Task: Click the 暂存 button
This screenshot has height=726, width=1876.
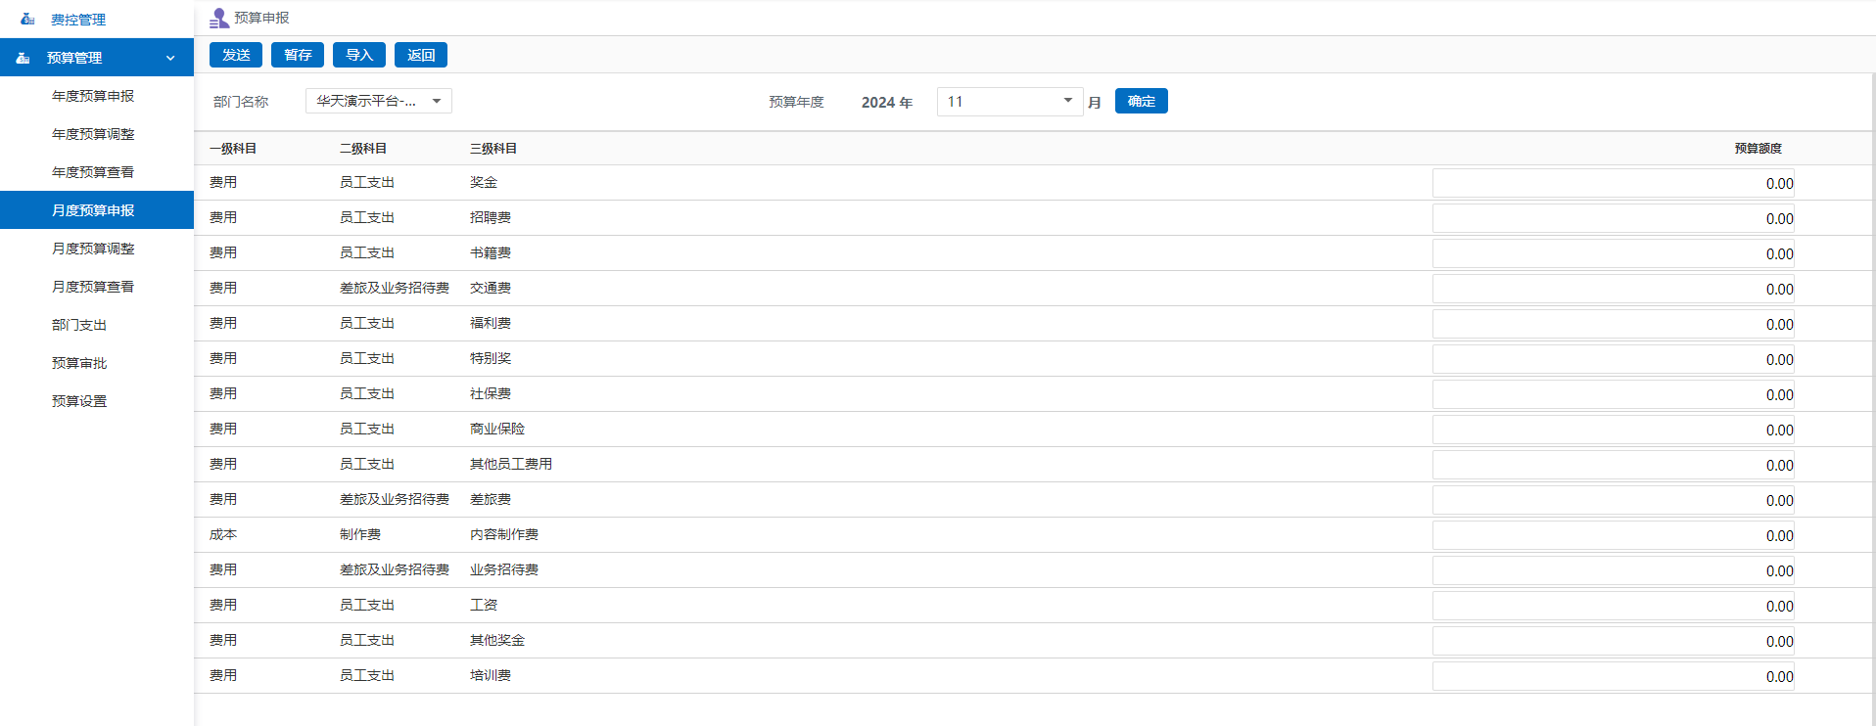Action: 298,55
